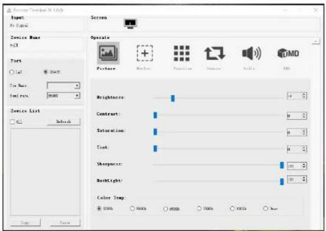Click the Tint value spinner
Screen dimensions: 326x231
(x=297, y=149)
